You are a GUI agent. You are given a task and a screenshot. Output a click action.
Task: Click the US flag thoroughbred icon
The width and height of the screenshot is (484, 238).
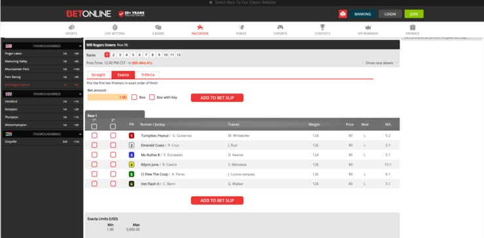point(9,46)
